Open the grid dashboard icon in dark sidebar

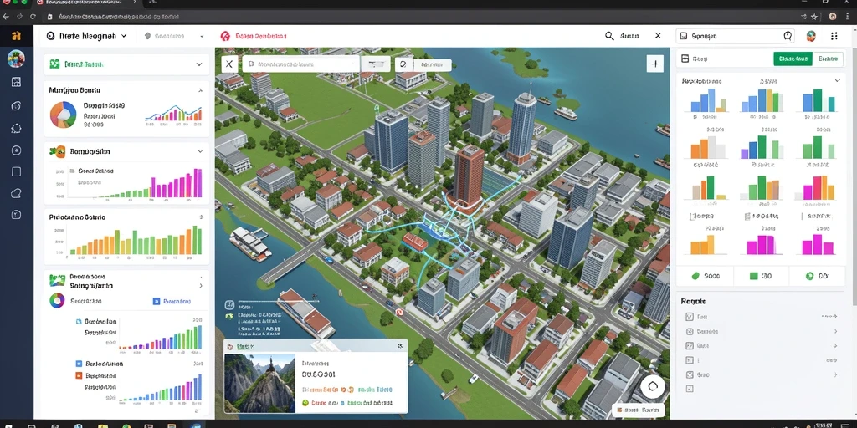16,83
